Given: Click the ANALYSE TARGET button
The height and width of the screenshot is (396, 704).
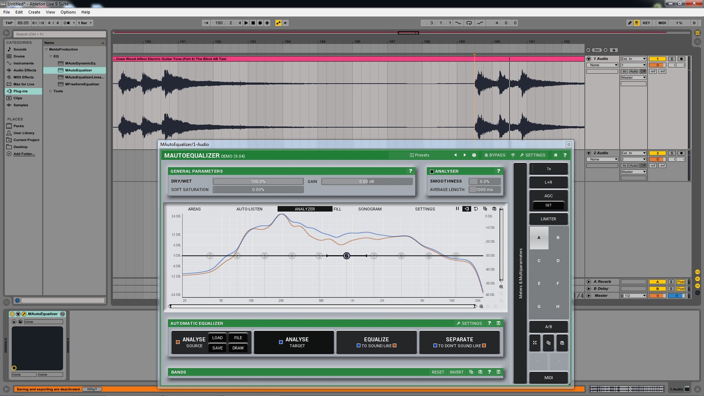Looking at the screenshot, I should pyautogui.click(x=294, y=342).
